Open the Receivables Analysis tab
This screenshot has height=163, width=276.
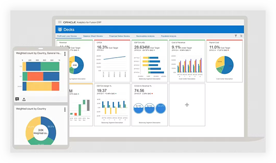pyautogui.click(x=145, y=36)
